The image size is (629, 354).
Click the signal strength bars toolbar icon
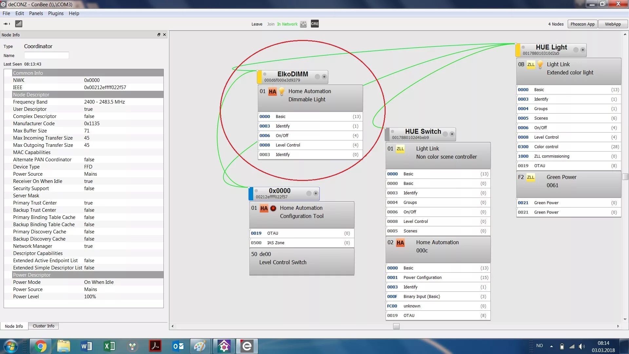click(x=19, y=24)
